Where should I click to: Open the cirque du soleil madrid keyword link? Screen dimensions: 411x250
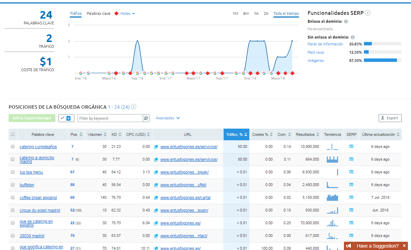click(40, 210)
